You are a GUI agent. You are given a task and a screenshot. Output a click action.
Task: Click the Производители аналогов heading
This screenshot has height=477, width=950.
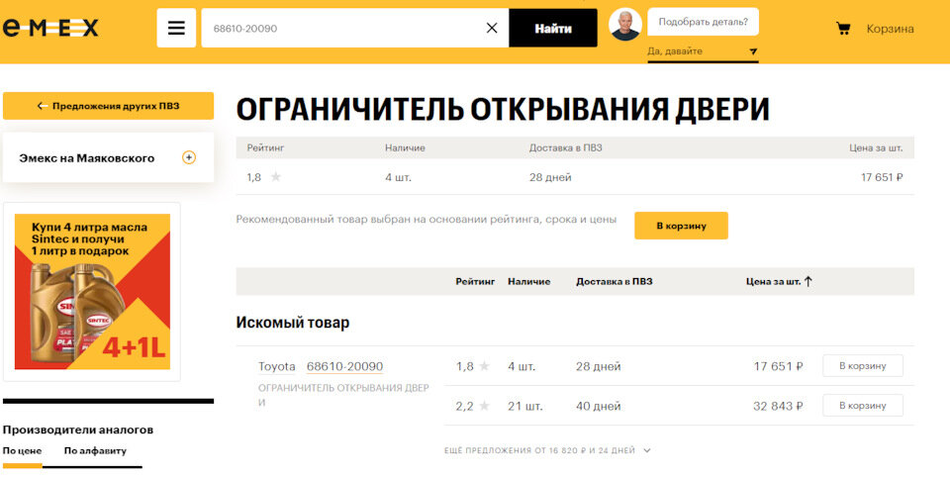[78, 429]
